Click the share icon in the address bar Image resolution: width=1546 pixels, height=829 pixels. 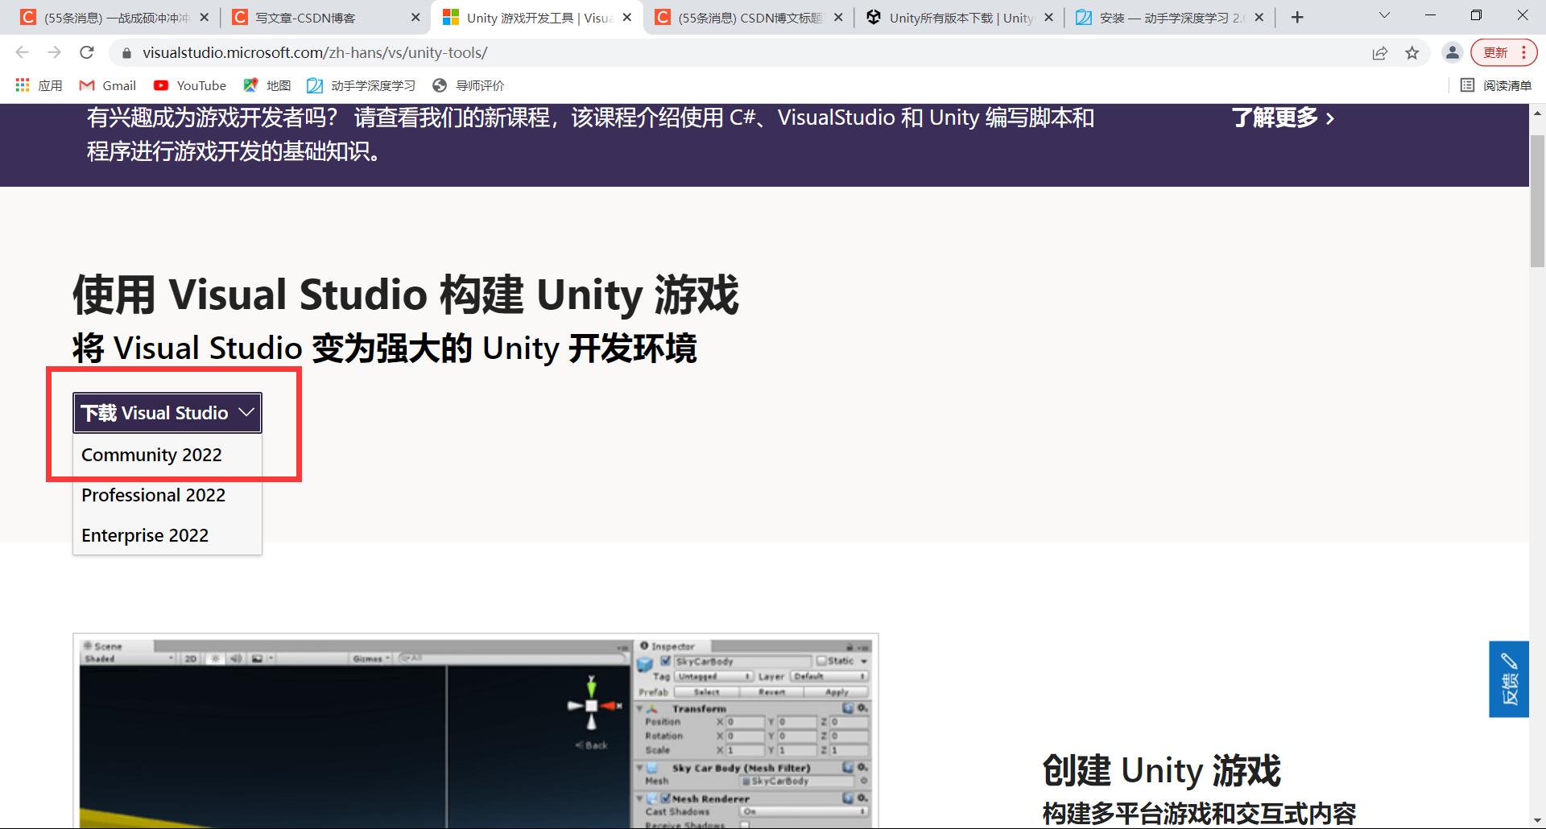[x=1380, y=52]
